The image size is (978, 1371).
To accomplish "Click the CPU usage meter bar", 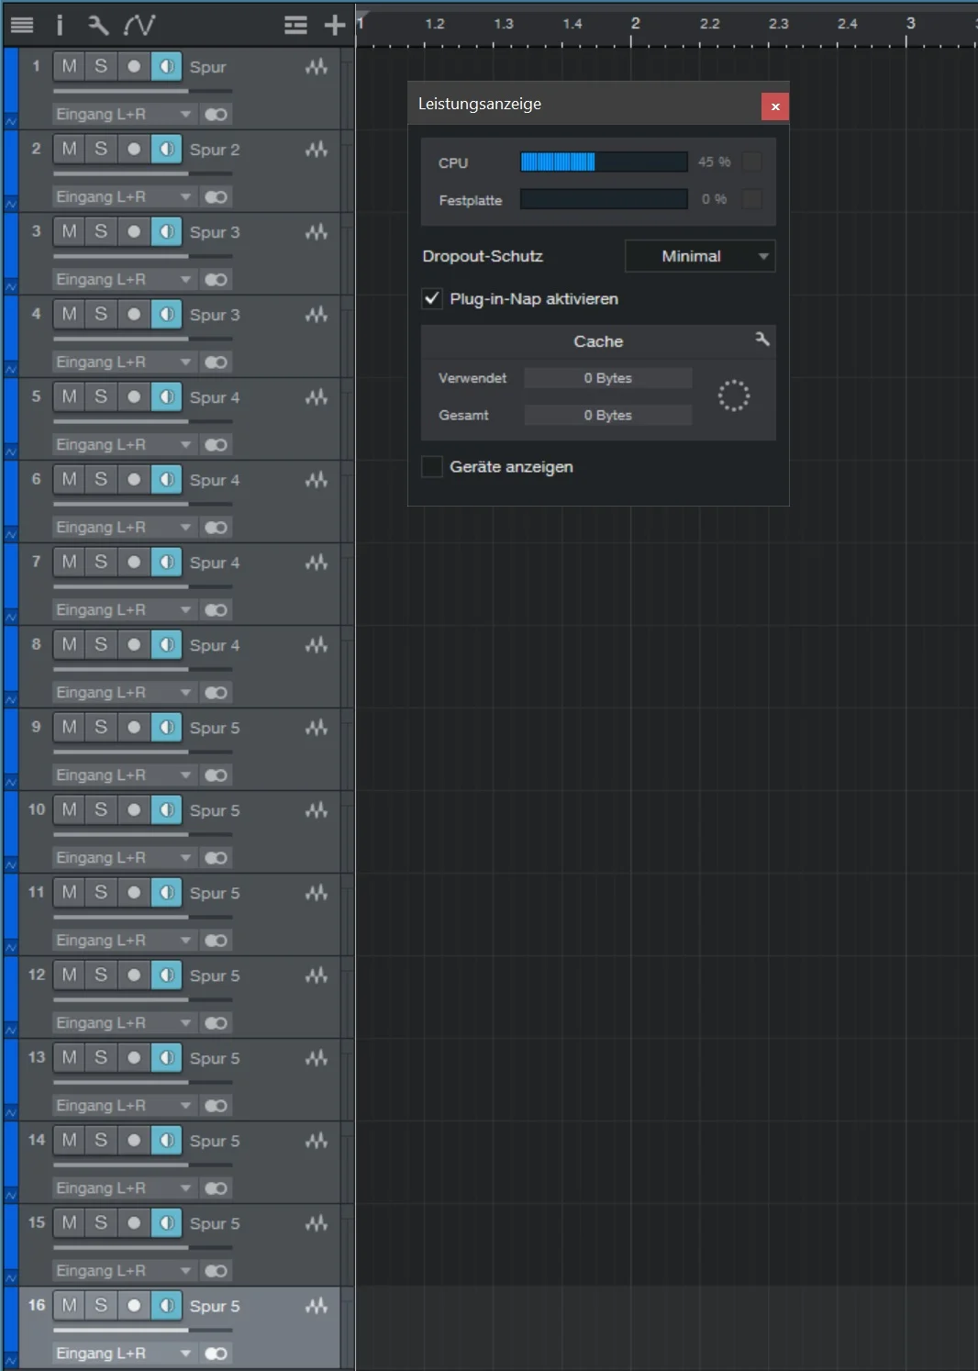I will pyautogui.click(x=604, y=162).
